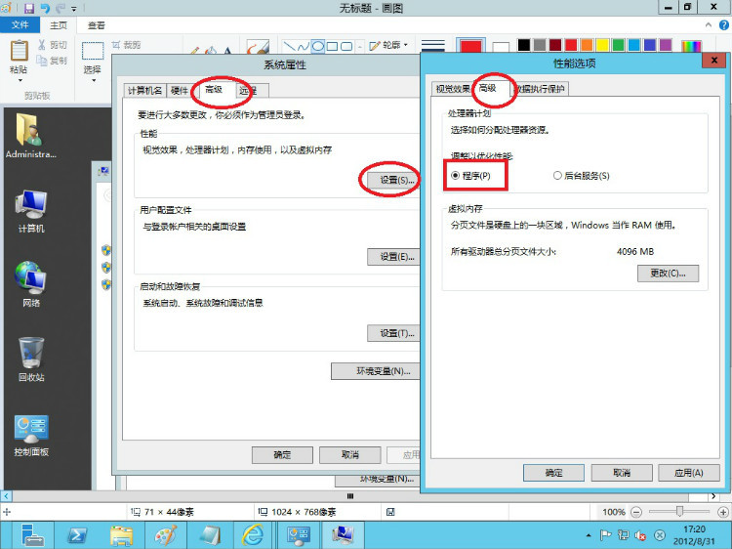The width and height of the screenshot is (732, 549).
Task: Open 硬件 tab in 系统属性
Action: (180, 91)
